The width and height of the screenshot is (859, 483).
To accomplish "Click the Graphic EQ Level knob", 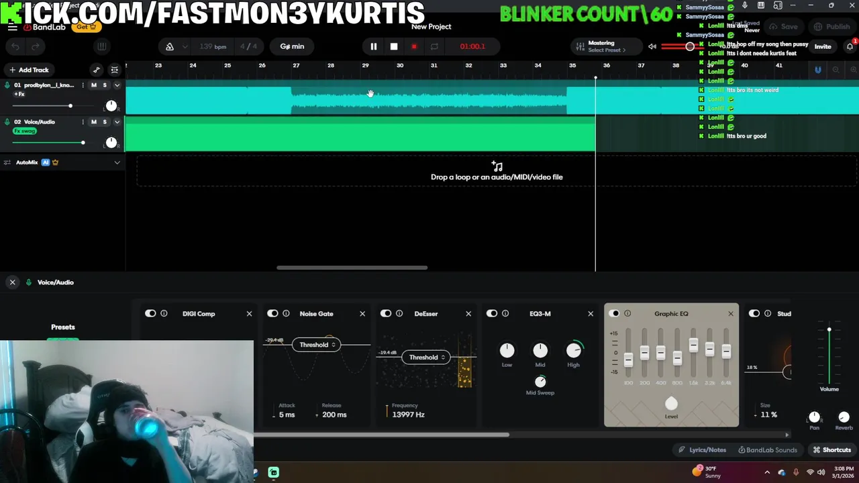I will tap(671, 403).
